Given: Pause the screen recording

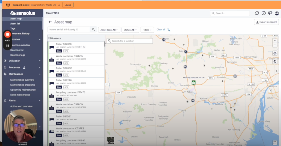Looking at the screenshot, I should [x=8, y=45].
